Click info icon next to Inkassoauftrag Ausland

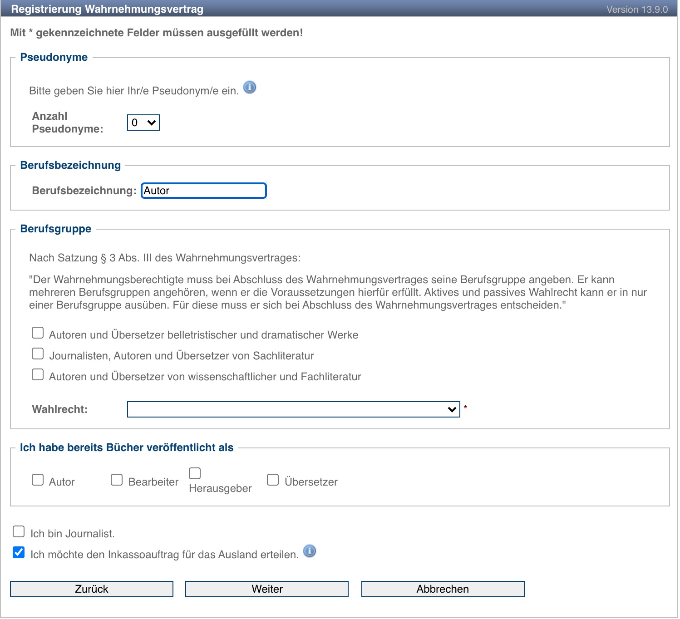[x=310, y=551]
